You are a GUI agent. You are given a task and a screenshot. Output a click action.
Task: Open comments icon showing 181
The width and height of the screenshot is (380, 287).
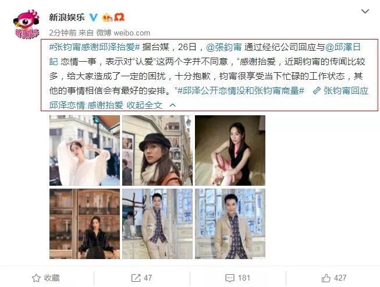230,278
